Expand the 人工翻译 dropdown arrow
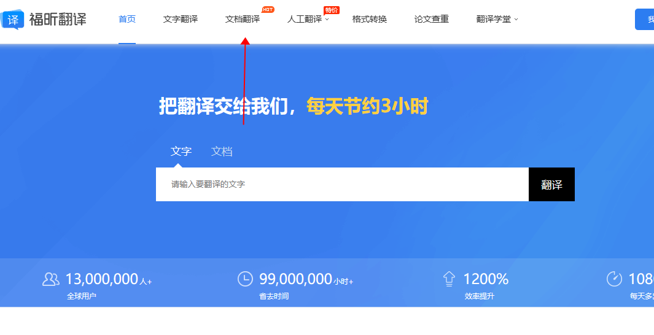This screenshot has width=654, height=335. [327, 20]
